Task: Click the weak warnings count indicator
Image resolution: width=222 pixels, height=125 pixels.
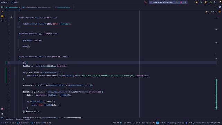Action: click(211, 12)
